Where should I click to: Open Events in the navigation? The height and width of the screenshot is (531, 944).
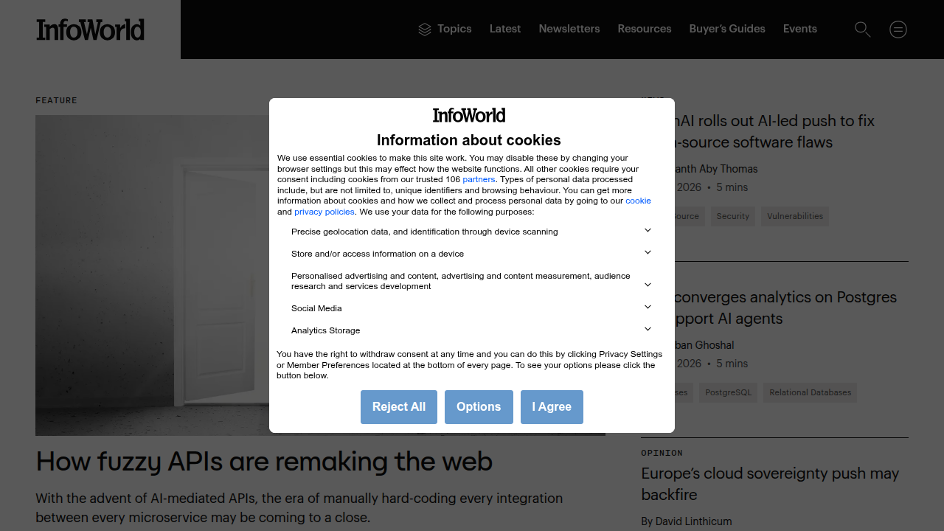click(x=800, y=29)
